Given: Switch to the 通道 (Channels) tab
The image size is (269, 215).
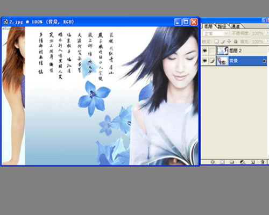Looking at the screenshot, I should pyautogui.click(x=236, y=26).
